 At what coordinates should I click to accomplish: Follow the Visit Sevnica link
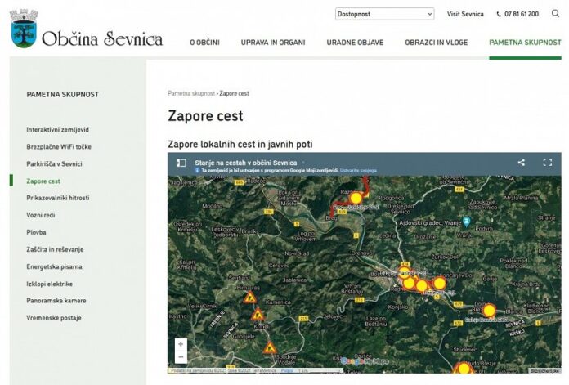pos(465,14)
